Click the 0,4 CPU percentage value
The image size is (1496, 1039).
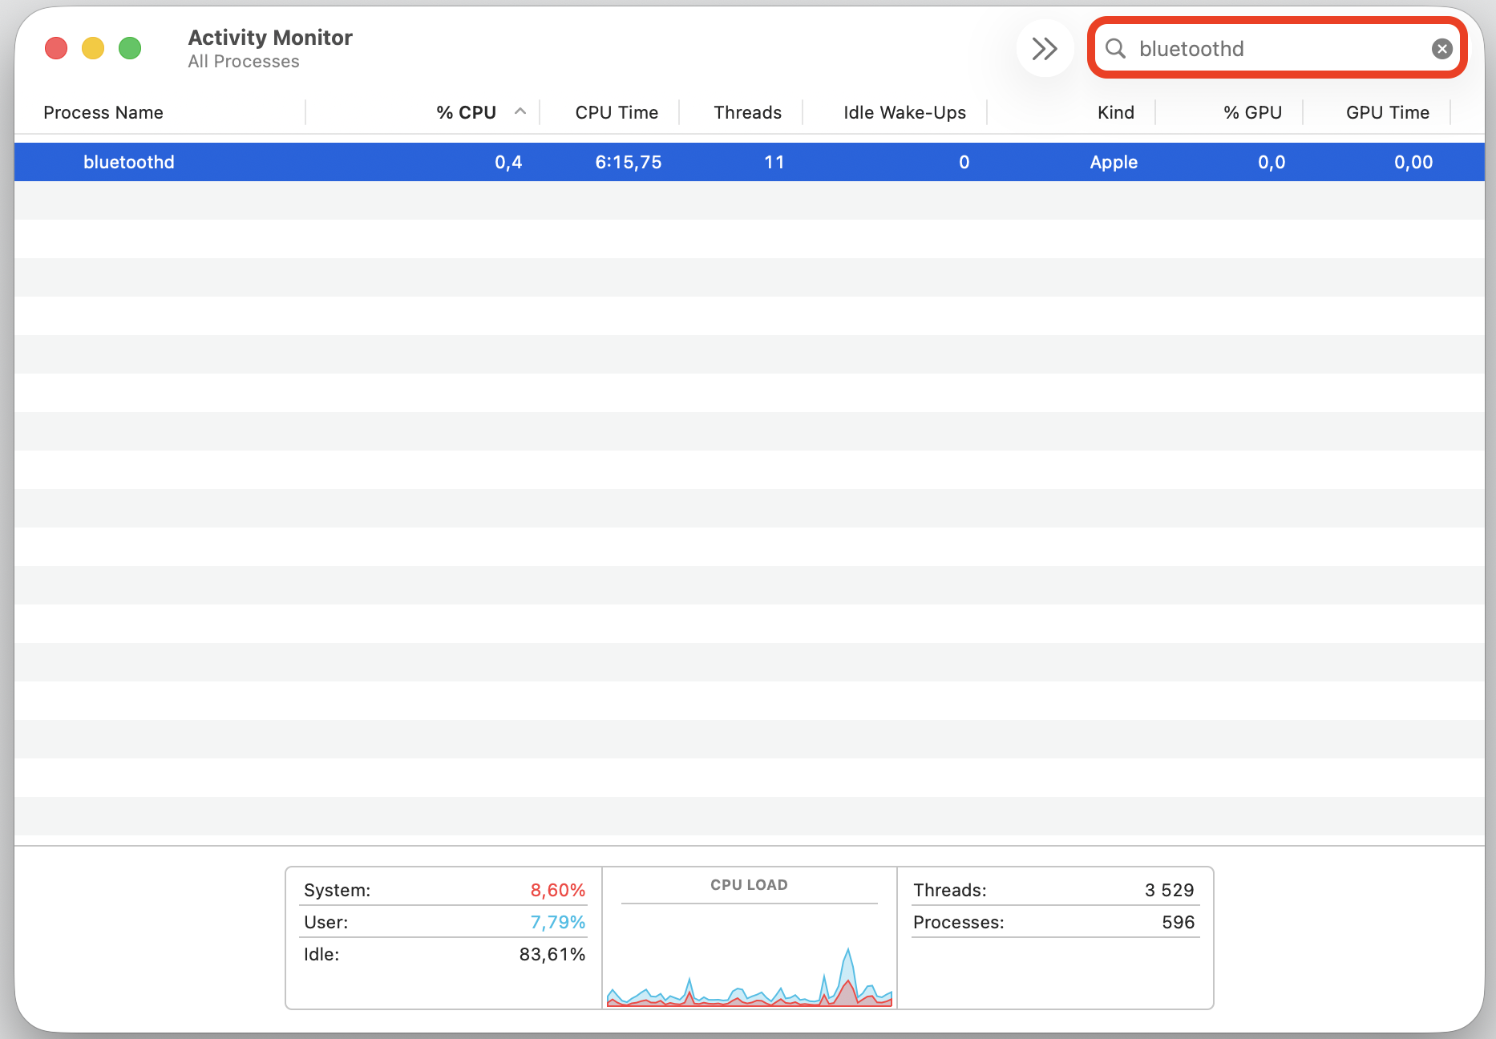[508, 162]
